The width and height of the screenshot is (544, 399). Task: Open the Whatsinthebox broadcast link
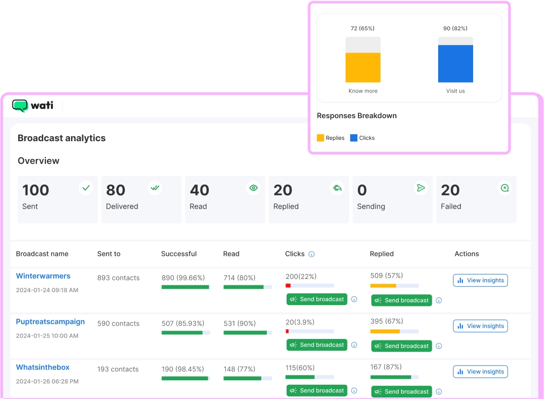[43, 368]
